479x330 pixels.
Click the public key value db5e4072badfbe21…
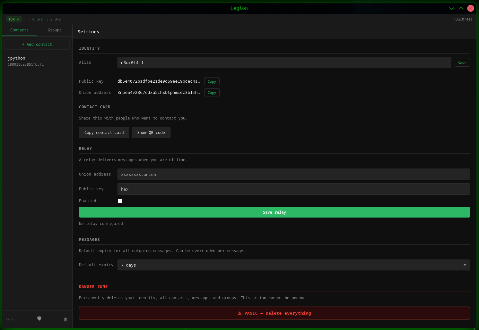(x=159, y=81)
